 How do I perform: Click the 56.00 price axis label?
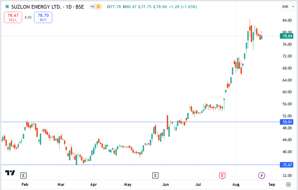pos(287,104)
